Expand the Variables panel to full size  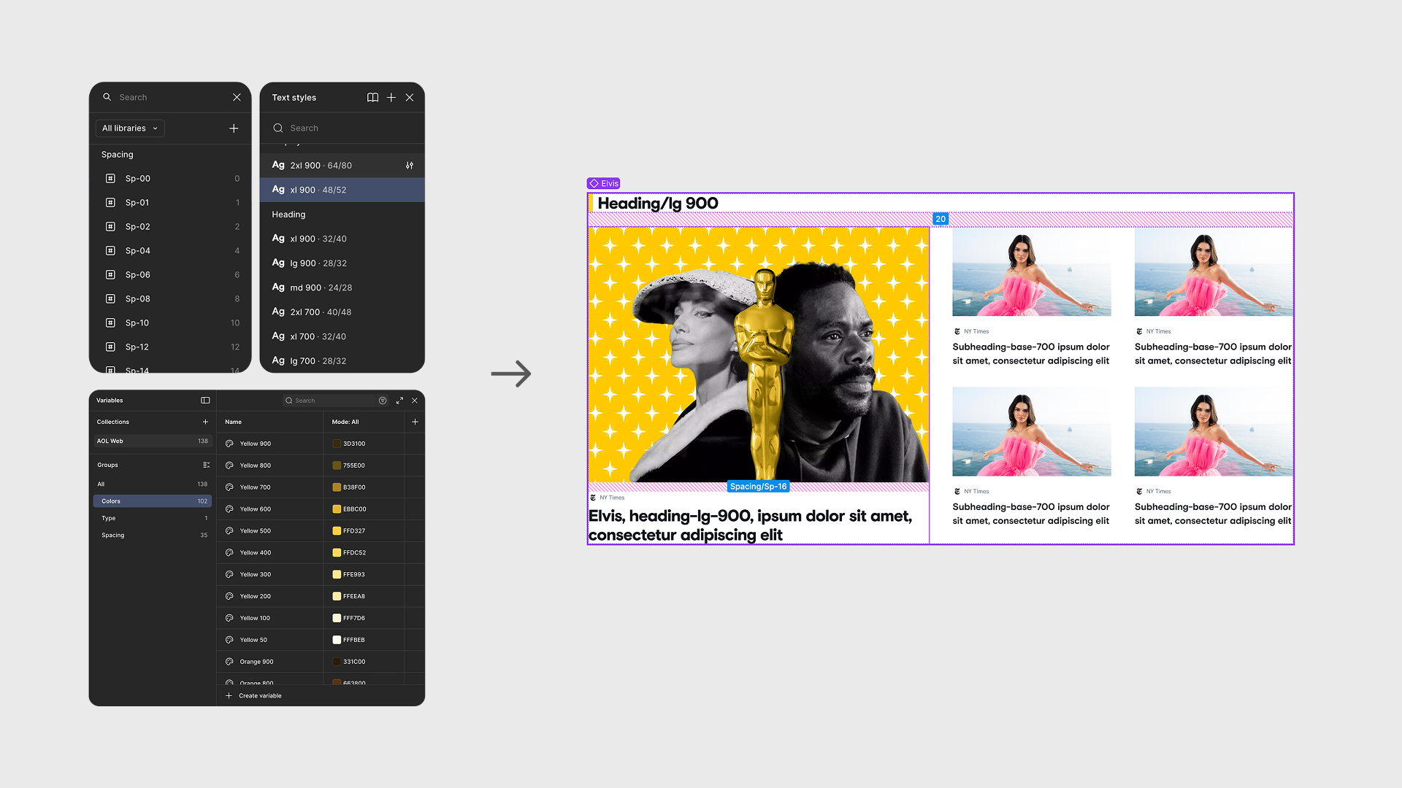(399, 401)
